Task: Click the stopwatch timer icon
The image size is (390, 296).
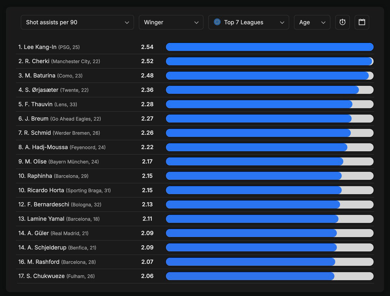Action: [342, 22]
